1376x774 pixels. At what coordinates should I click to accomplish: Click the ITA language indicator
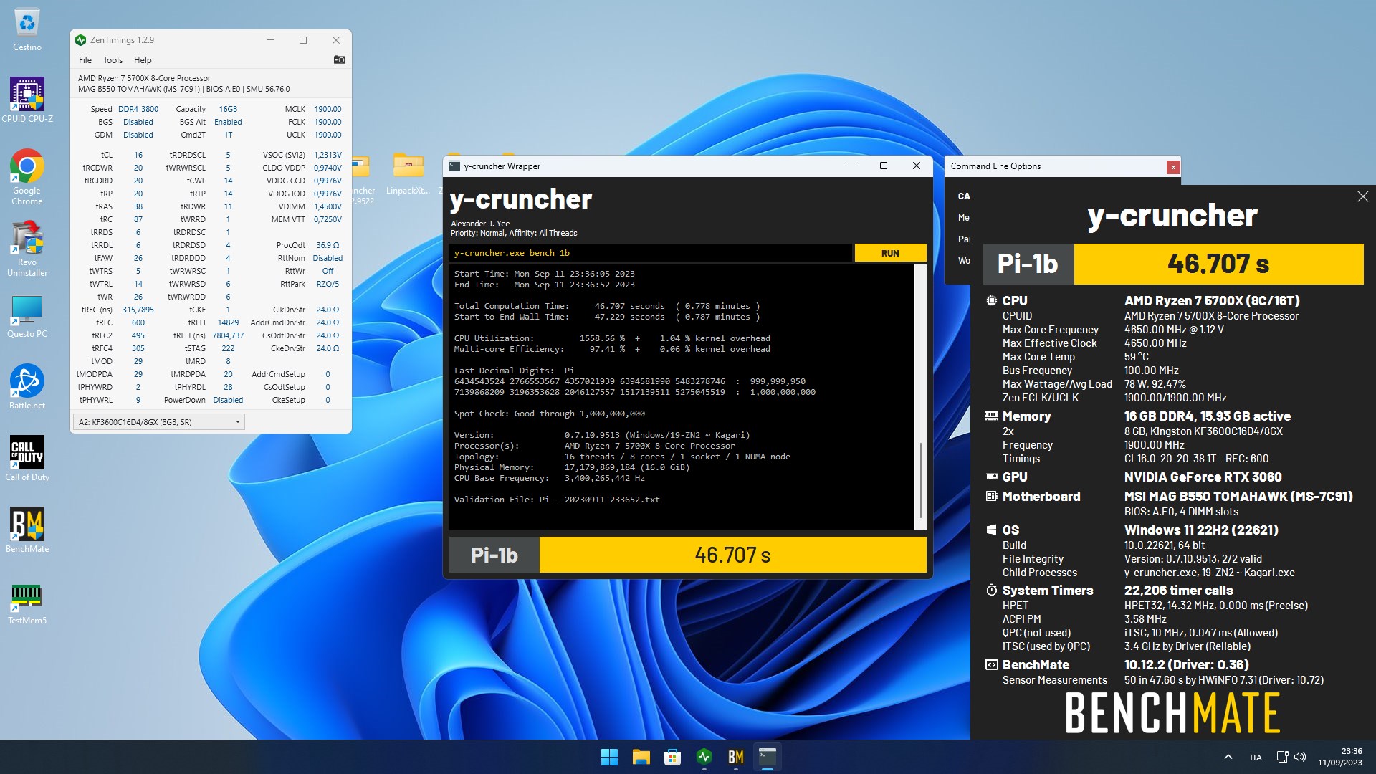1256,758
